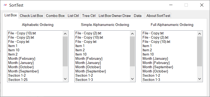The image size is (210, 97).
Task: Click up arrow of Alphabetic Ordering scrollbar
Action: click(x=65, y=34)
